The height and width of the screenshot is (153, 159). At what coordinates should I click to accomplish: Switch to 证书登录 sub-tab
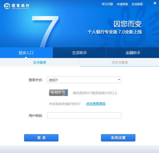[40, 63]
